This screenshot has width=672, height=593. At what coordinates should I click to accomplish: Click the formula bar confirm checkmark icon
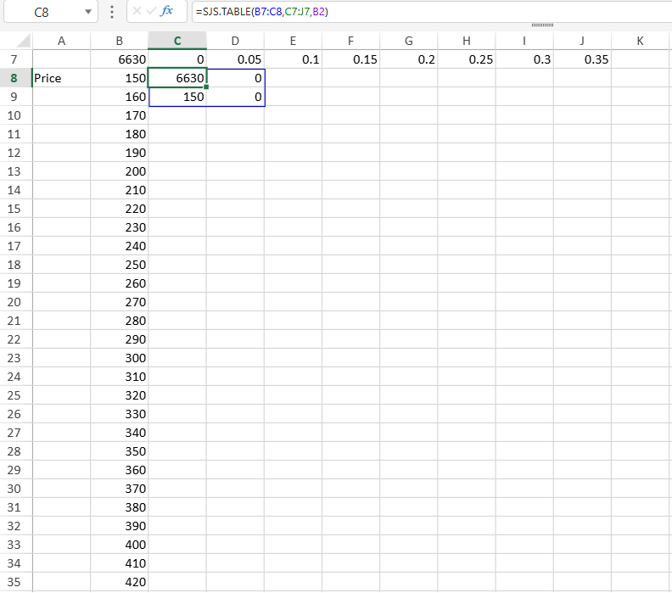click(151, 11)
